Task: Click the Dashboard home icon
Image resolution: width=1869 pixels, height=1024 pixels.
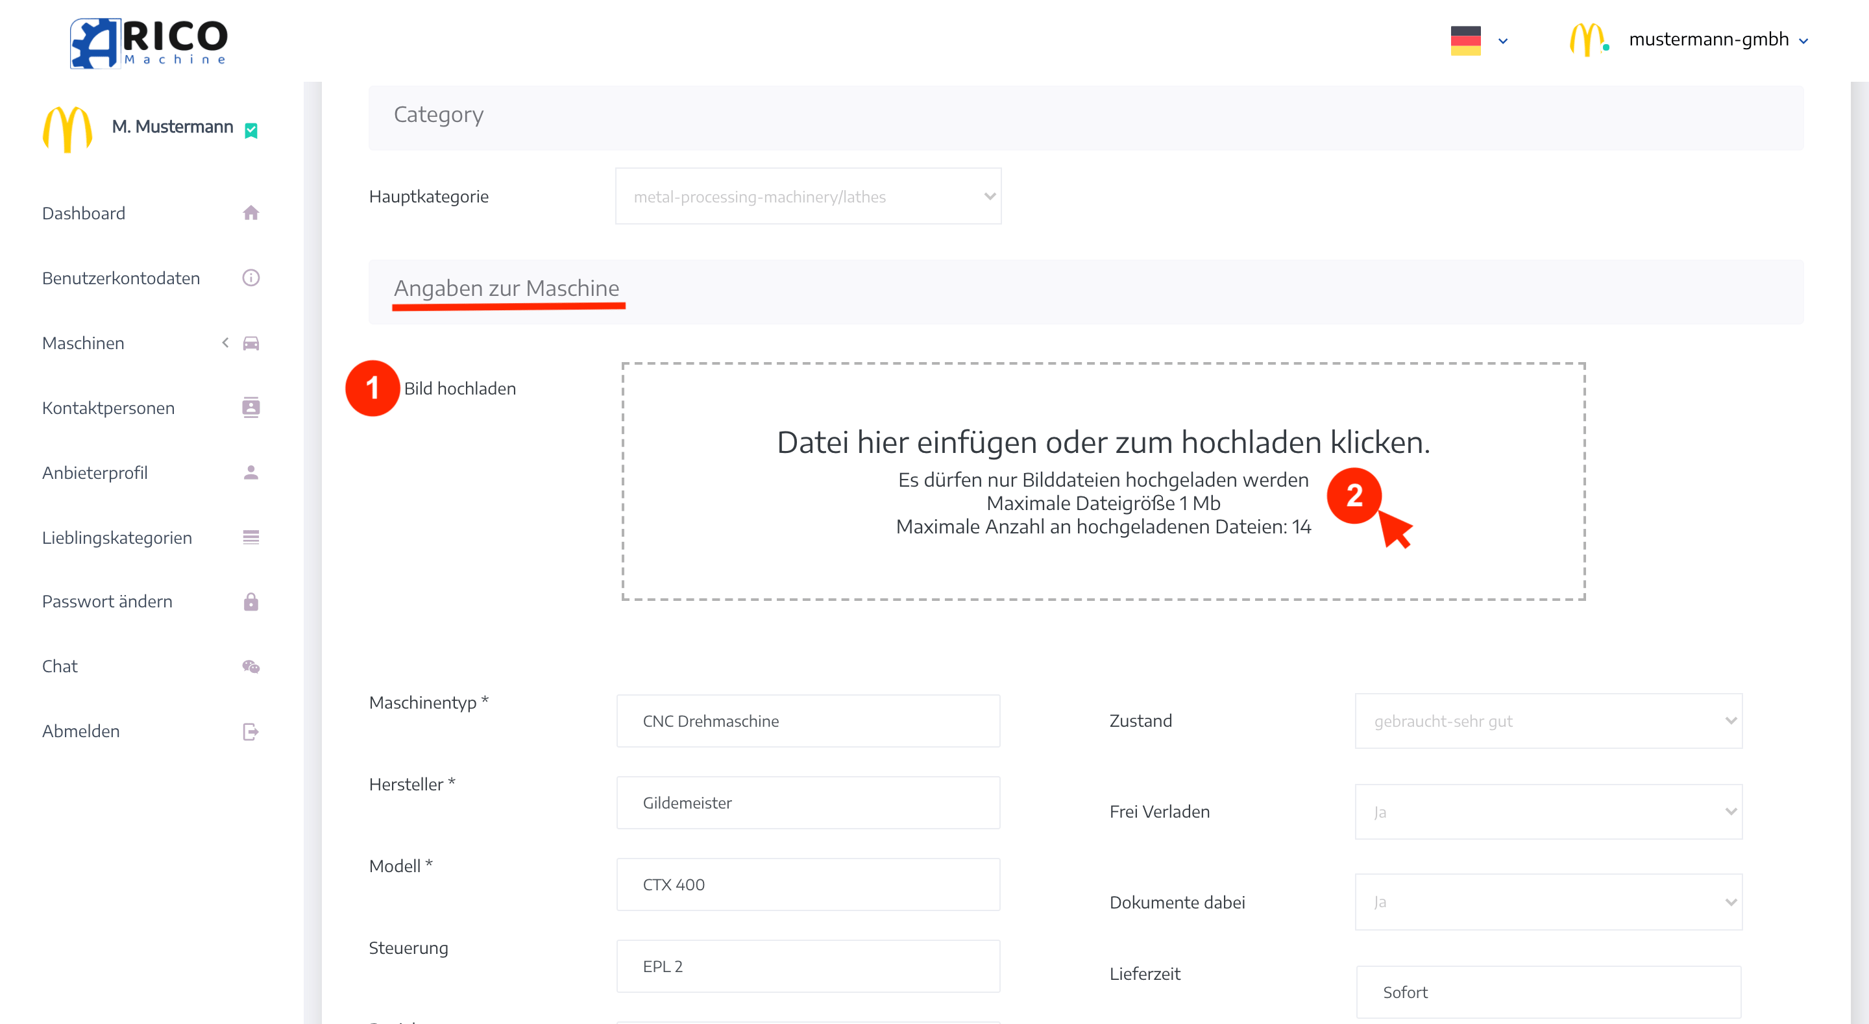Action: point(252,213)
